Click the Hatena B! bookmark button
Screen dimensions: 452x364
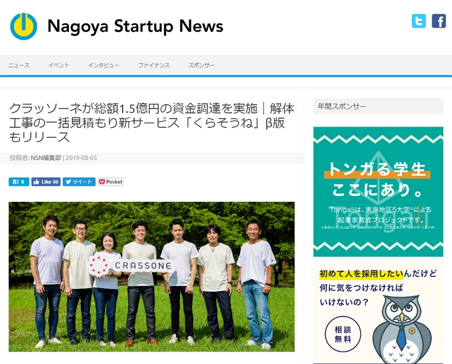(19, 181)
